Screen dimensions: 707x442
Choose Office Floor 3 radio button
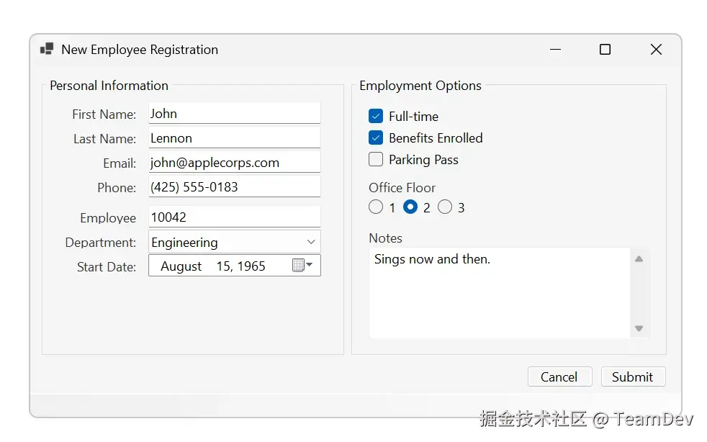click(x=445, y=207)
